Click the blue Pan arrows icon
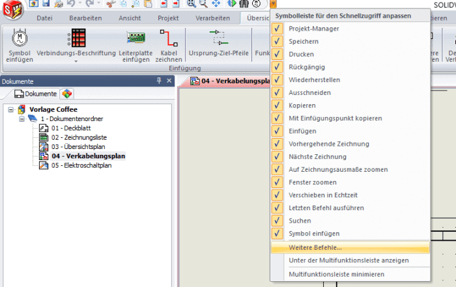Screen dimensions: 456x287 coord(216,3)
